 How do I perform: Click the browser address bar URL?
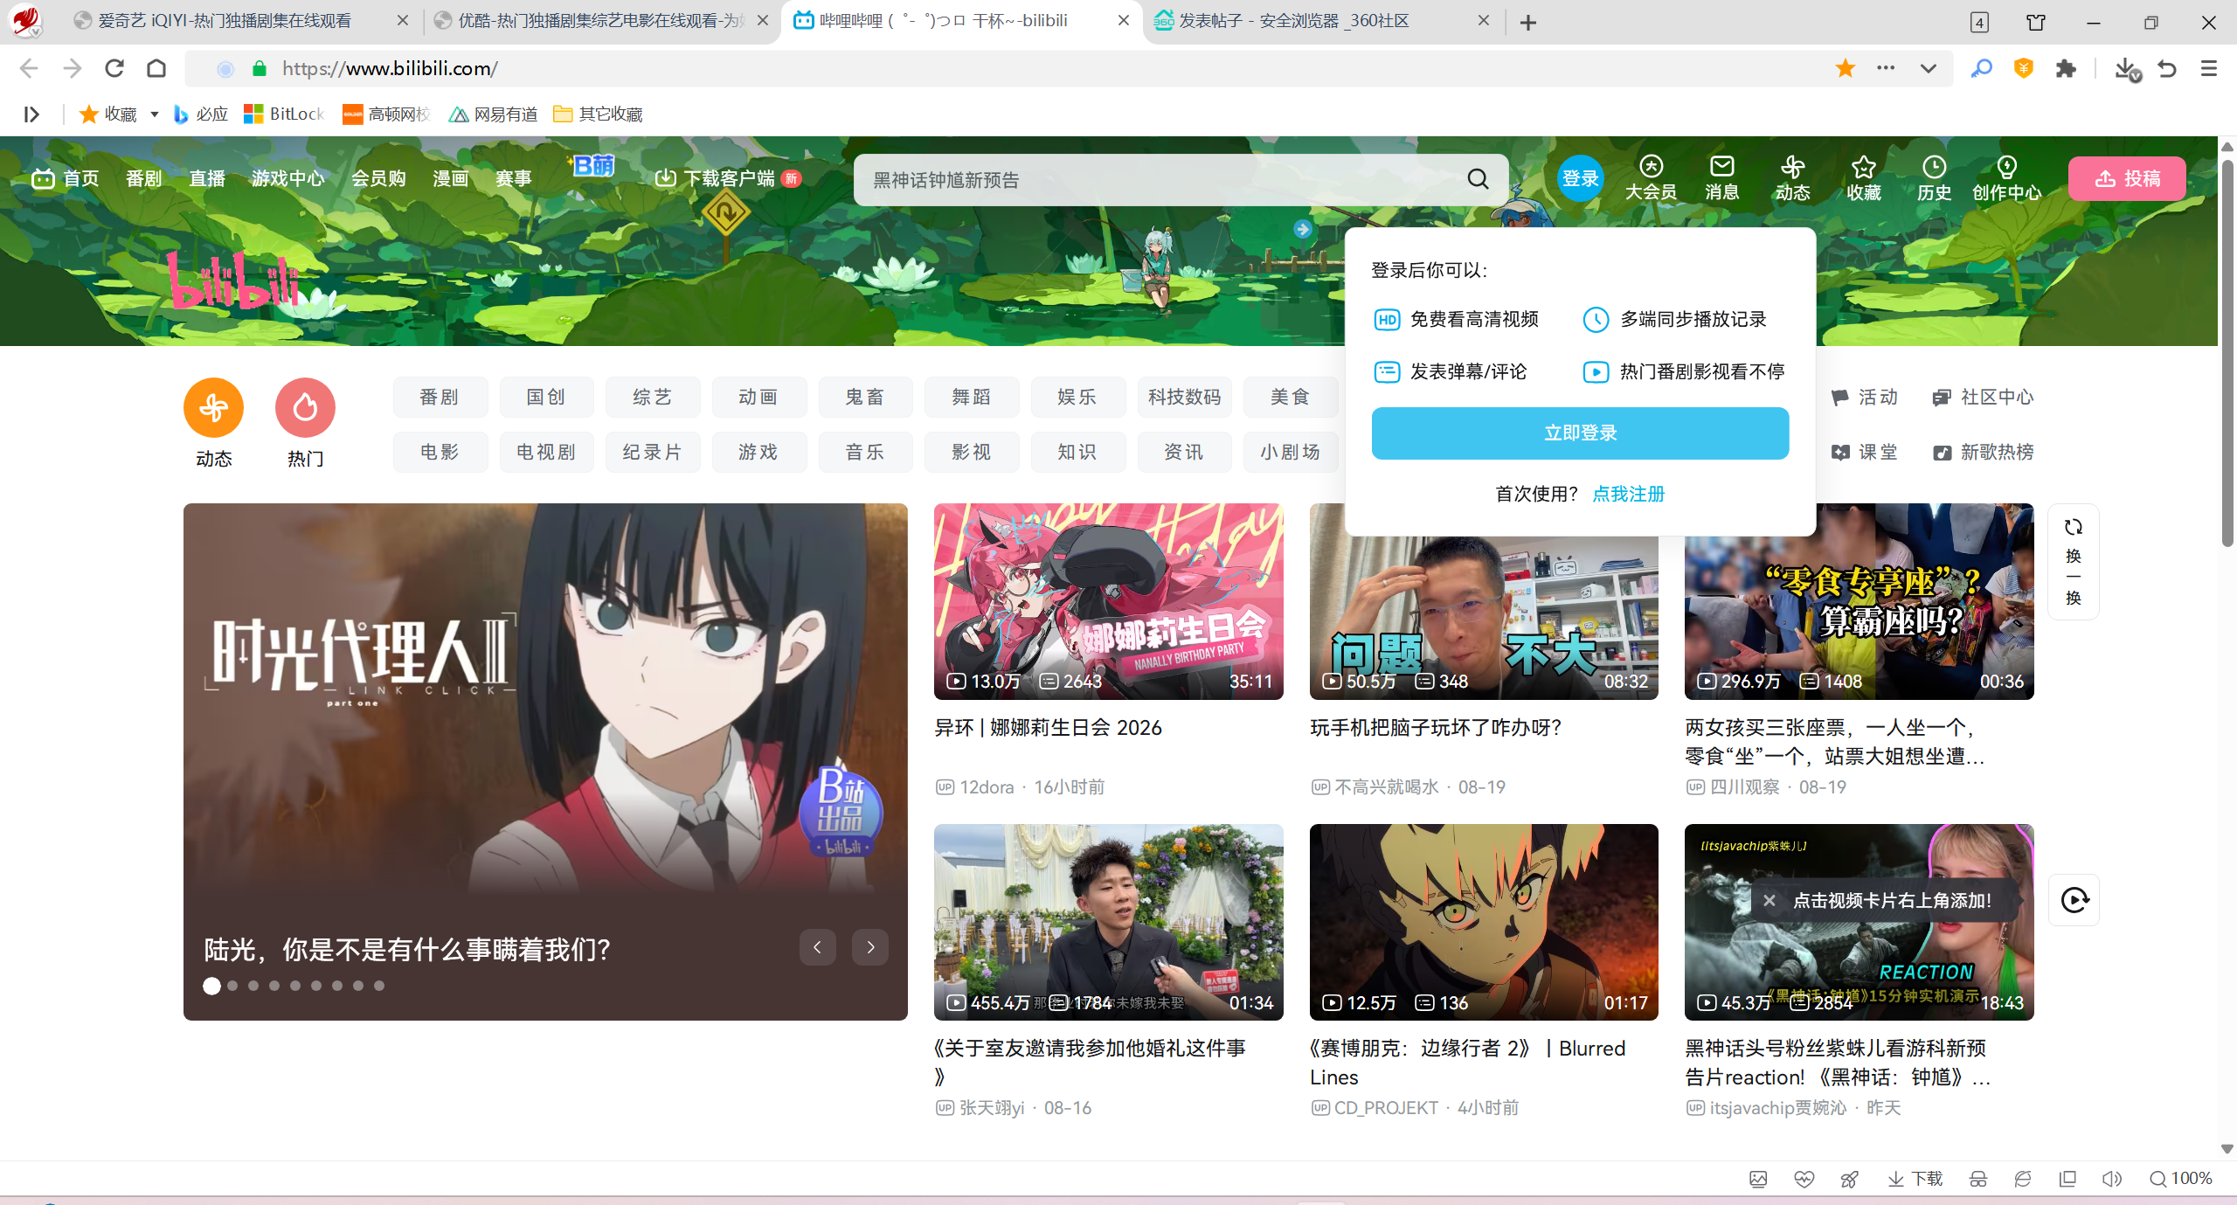coord(390,68)
